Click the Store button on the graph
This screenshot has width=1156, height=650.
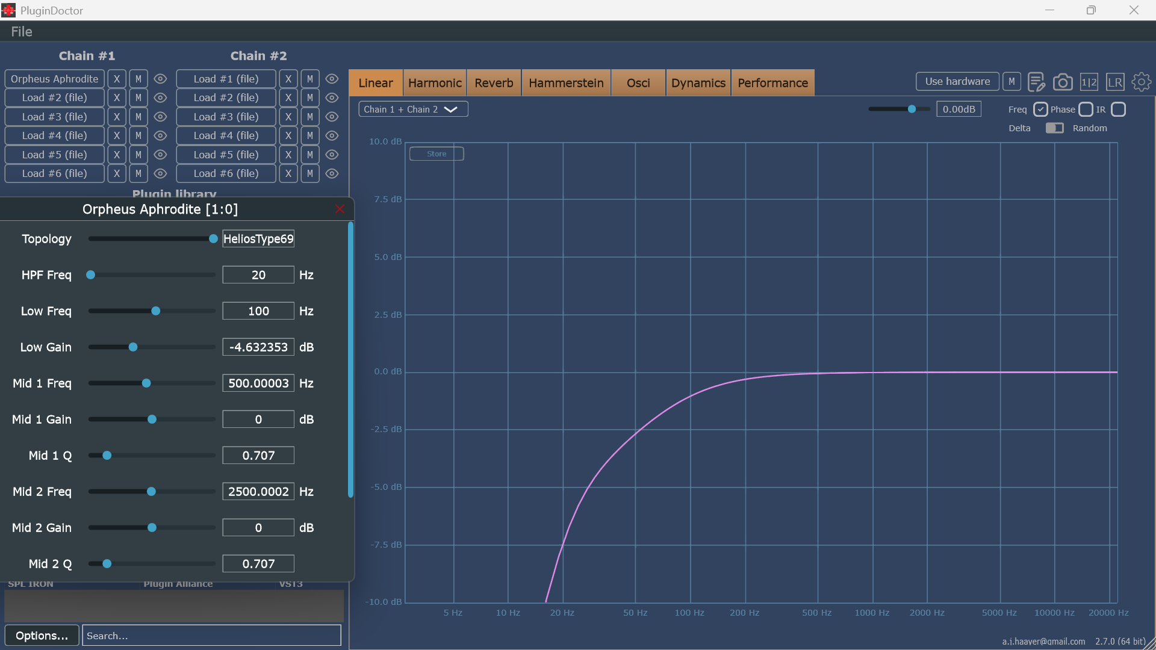(x=437, y=154)
